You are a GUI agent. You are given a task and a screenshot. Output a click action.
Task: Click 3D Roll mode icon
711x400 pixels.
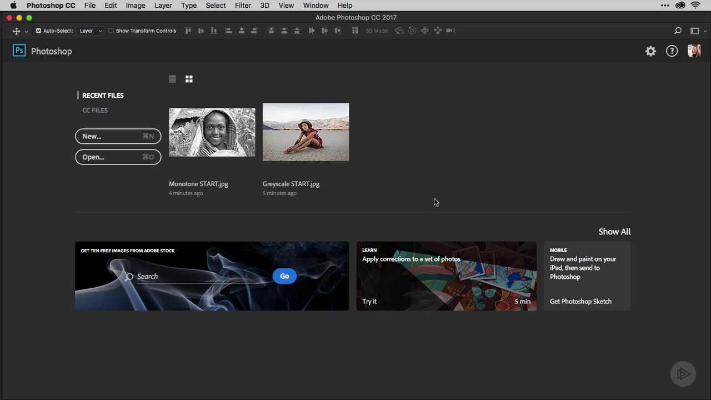412,31
